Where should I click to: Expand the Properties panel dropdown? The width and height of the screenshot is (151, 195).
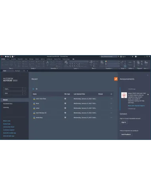tap(109, 69)
